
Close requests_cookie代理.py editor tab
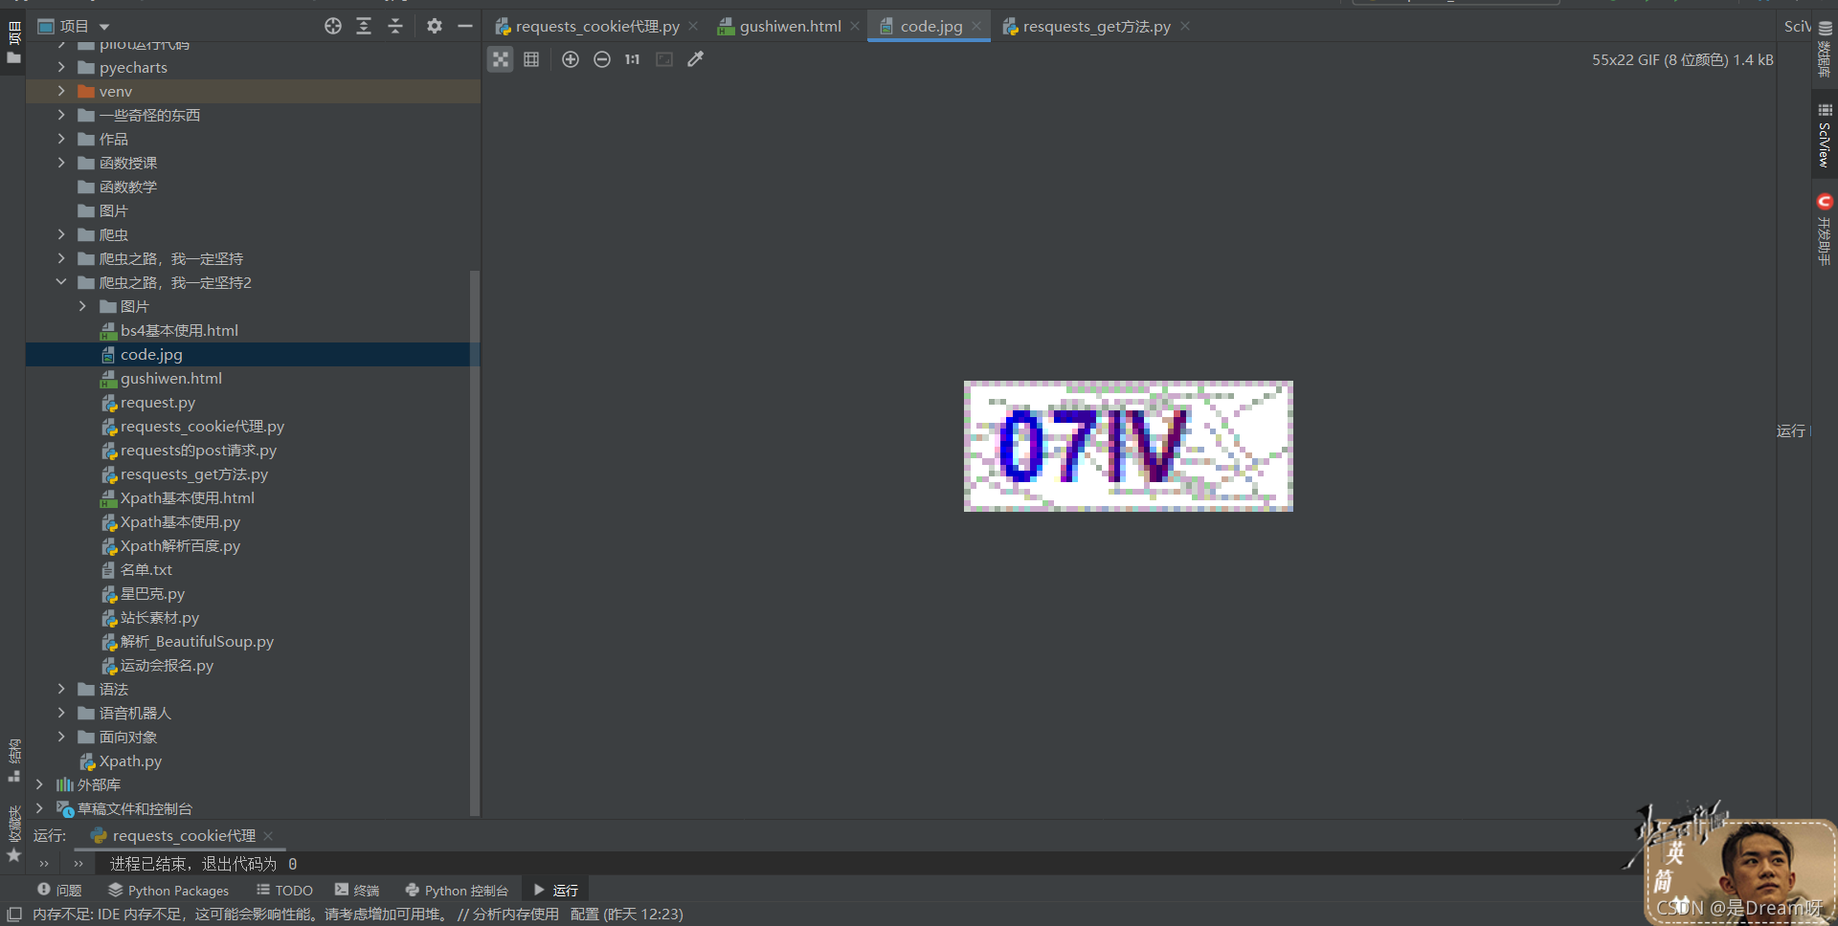point(693,27)
